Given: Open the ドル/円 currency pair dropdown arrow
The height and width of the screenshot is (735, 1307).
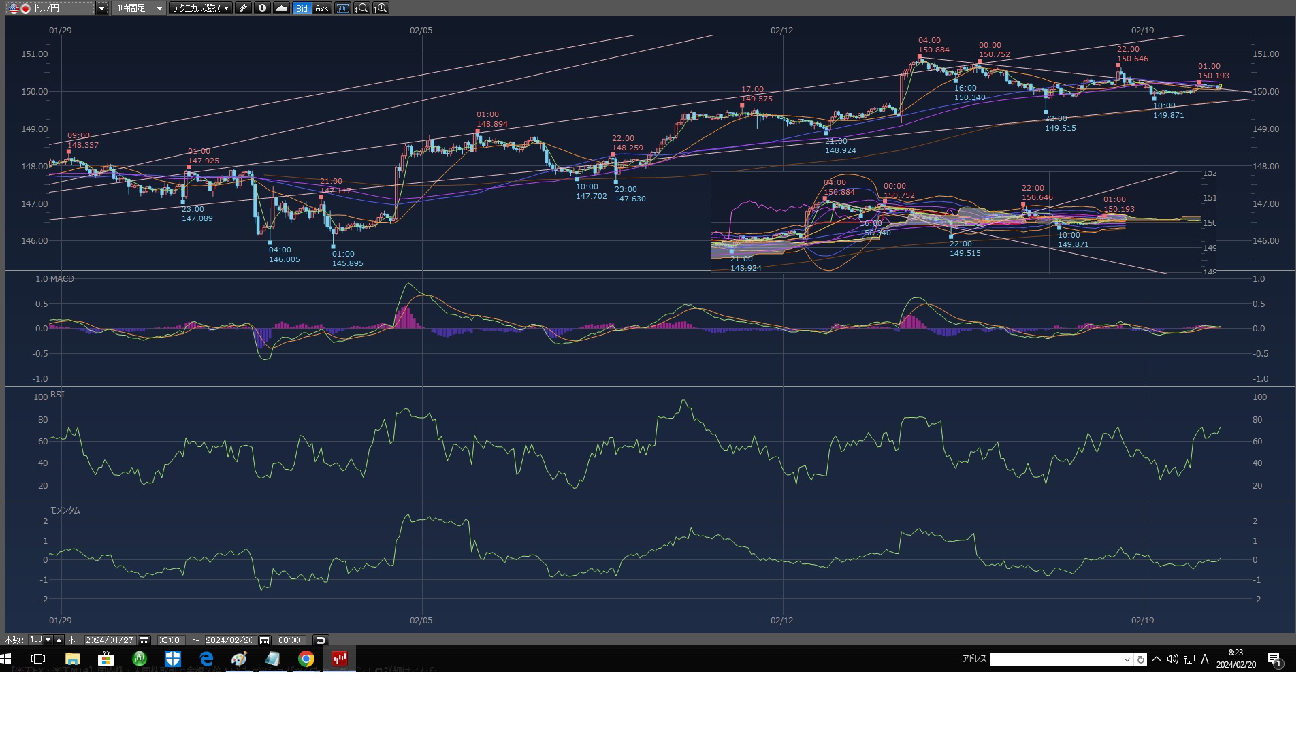Looking at the screenshot, I should pyautogui.click(x=101, y=8).
